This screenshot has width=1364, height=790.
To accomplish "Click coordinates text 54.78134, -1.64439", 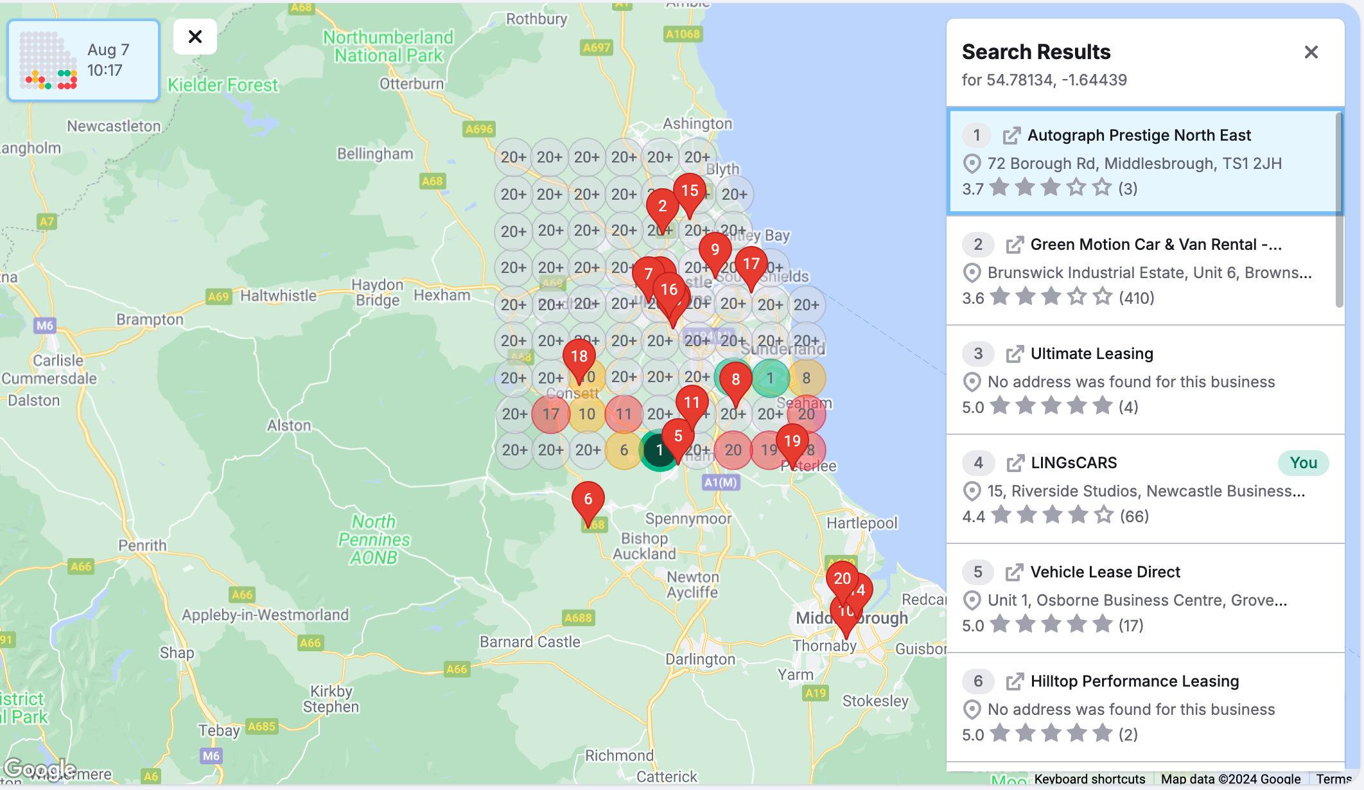I will pyautogui.click(x=1056, y=80).
